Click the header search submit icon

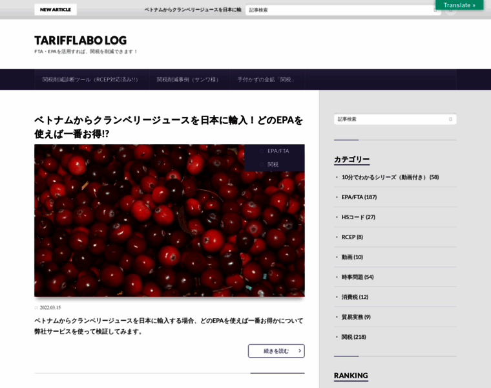[x=435, y=10]
